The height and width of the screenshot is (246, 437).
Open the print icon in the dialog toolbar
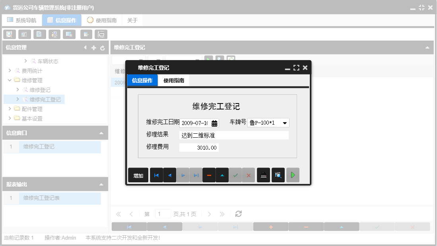click(263, 175)
